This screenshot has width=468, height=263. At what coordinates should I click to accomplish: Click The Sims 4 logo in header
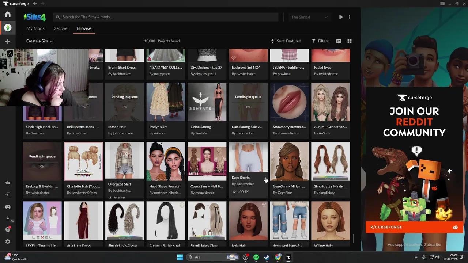[35, 17]
